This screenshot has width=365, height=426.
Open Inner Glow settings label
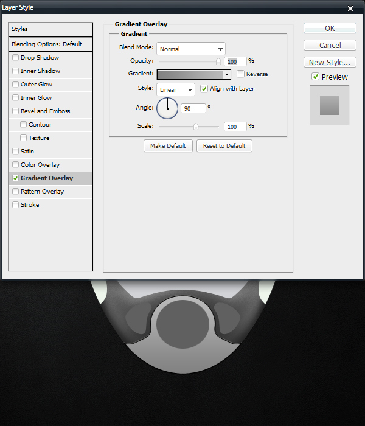click(36, 97)
